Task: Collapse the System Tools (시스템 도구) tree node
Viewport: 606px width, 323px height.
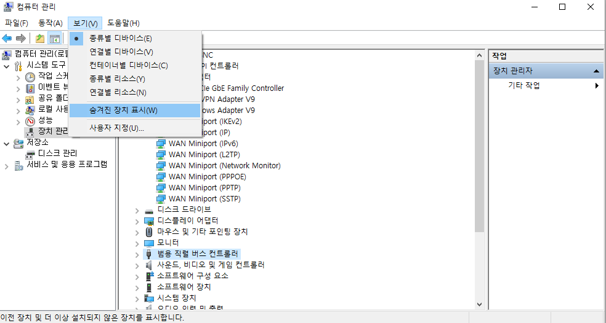Action: [x=7, y=66]
